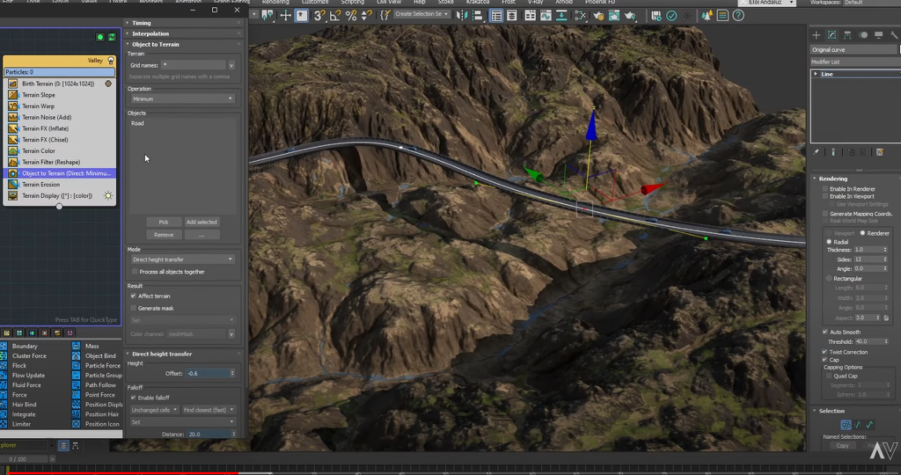Toggle Enable In Viewport checkbox
The image size is (901, 475).
tap(825, 196)
